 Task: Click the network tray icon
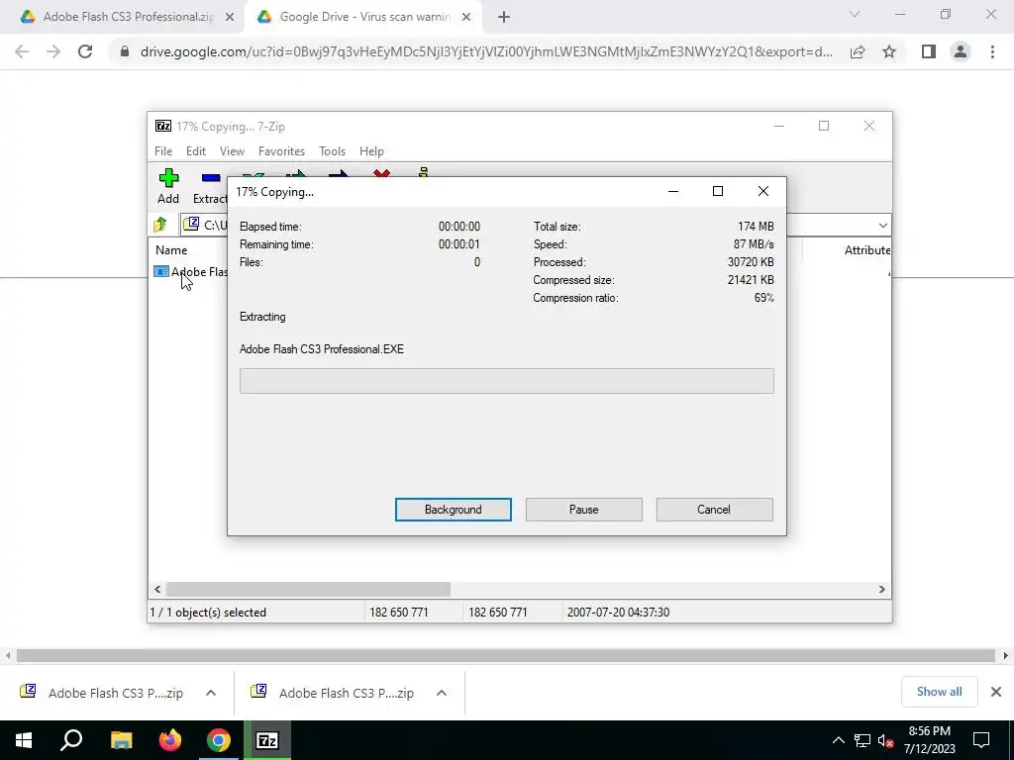[x=862, y=740]
